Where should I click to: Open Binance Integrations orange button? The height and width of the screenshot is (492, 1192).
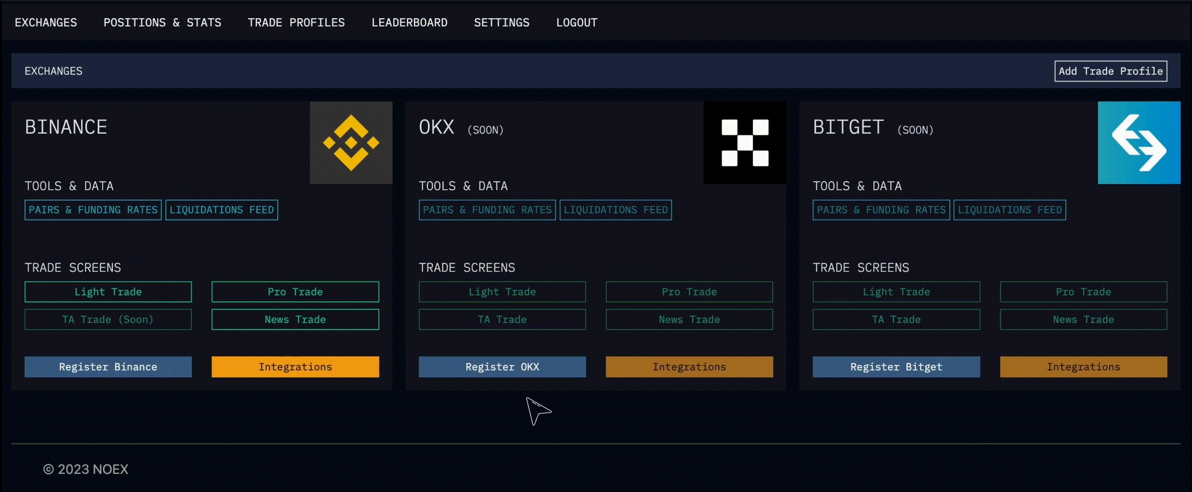[x=295, y=367]
